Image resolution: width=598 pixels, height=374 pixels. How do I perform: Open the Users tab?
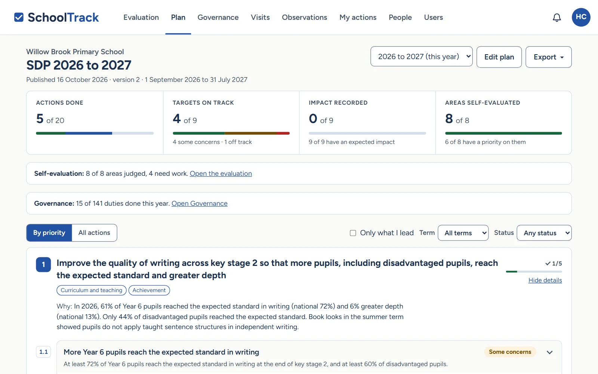coord(433,17)
